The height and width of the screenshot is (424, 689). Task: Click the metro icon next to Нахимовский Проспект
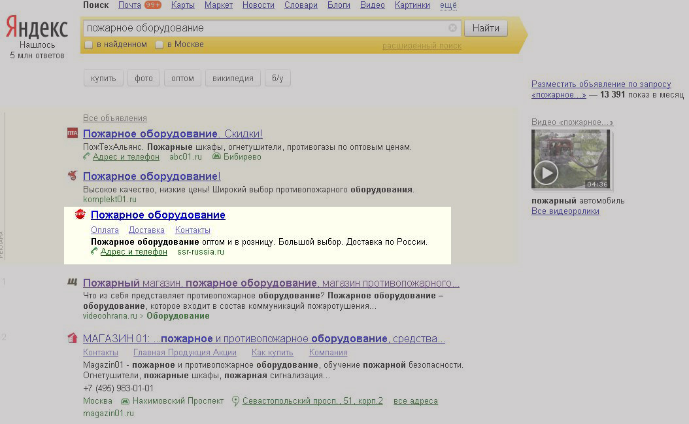coord(126,401)
